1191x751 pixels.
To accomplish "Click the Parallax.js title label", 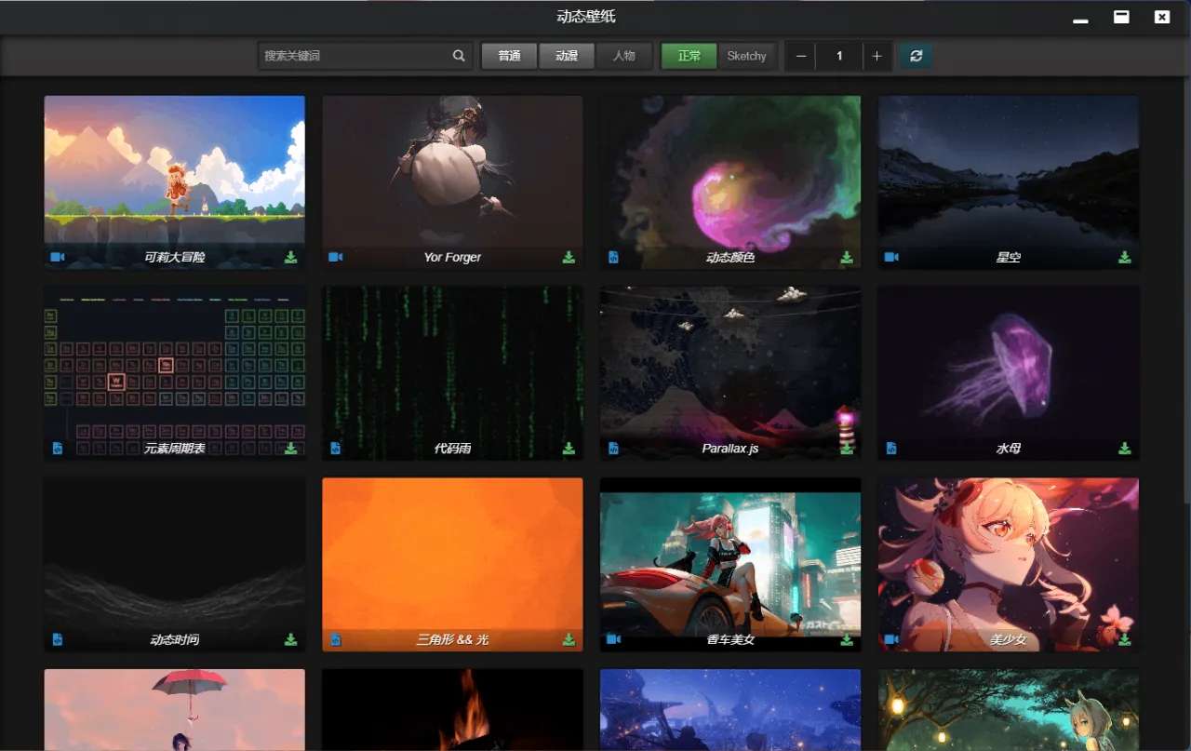I will 730,449.
